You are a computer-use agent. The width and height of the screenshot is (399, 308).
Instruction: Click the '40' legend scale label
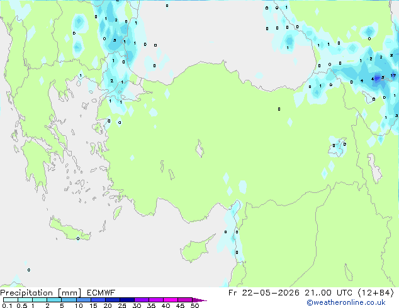pyautogui.click(x=166, y=305)
